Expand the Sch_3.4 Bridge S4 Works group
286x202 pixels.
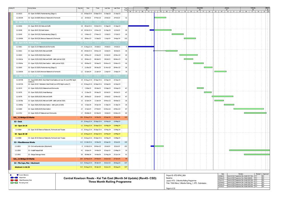(x=24, y=159)
